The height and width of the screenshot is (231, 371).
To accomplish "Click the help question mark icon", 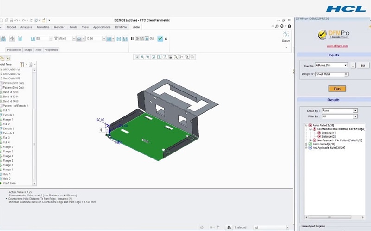I will tap(289, 26).
